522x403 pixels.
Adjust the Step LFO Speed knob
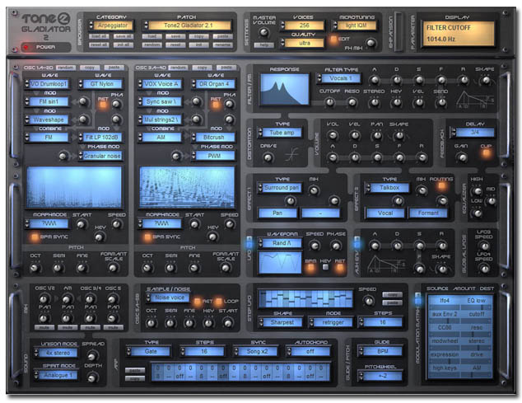(369, 301)
